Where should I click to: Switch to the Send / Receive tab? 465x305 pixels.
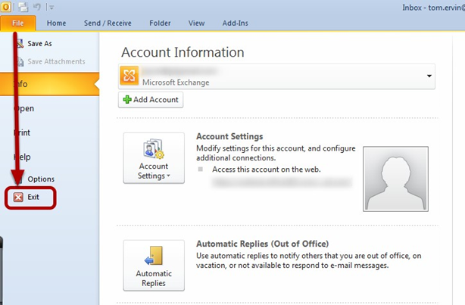pyautogui.click(x=106, y=23)
